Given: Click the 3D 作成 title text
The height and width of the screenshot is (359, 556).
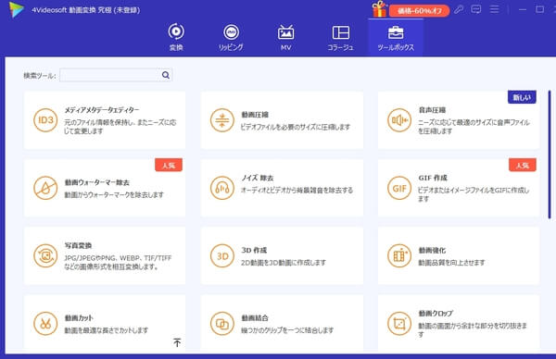Looking at the screenshot, I should point(254,251).
